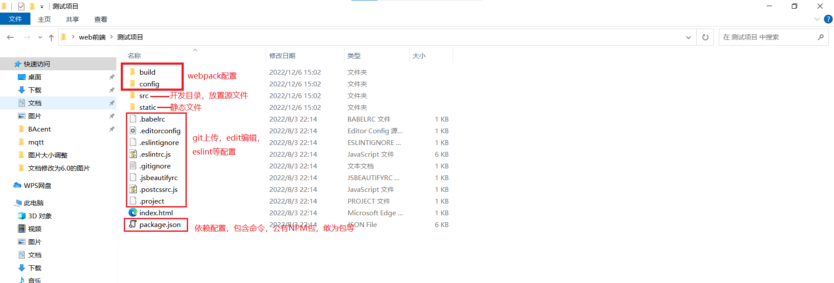Expand the ribbon with the chevron
Viewport: 834px width, 283px height.
(817, 19)
